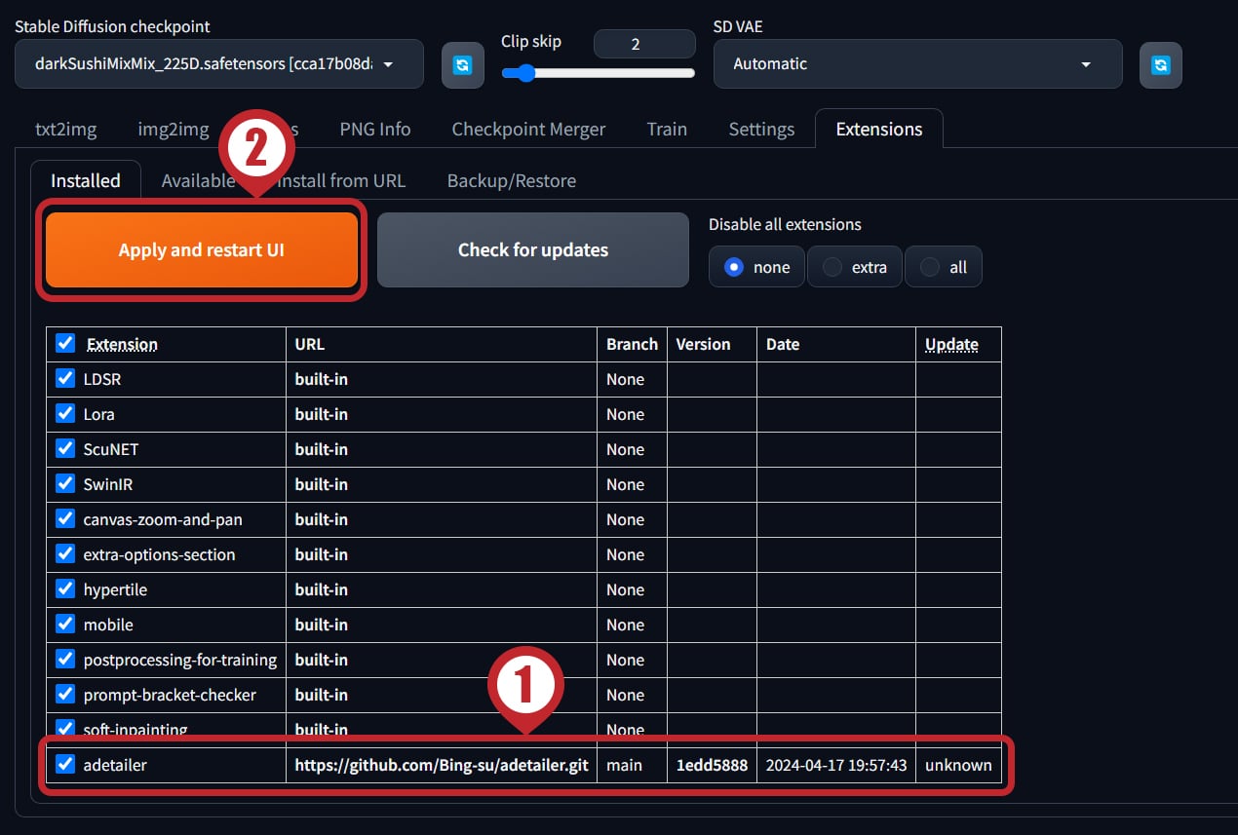This screenshot has width=1238, height=835.
Task: Uncheck the postprocessing-for-training extension
Action: tap(65, 659)
